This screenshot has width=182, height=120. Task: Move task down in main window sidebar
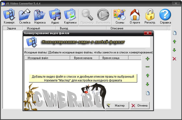174,50
